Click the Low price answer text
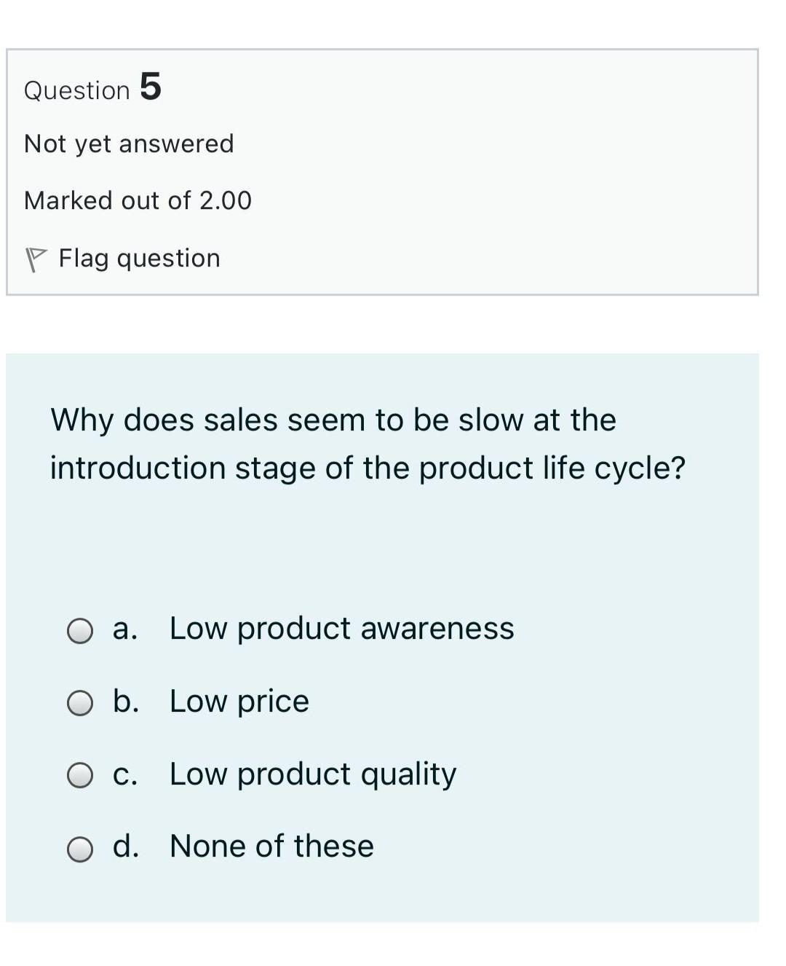Viewport: 786px width, 966px height. [239, 702]
